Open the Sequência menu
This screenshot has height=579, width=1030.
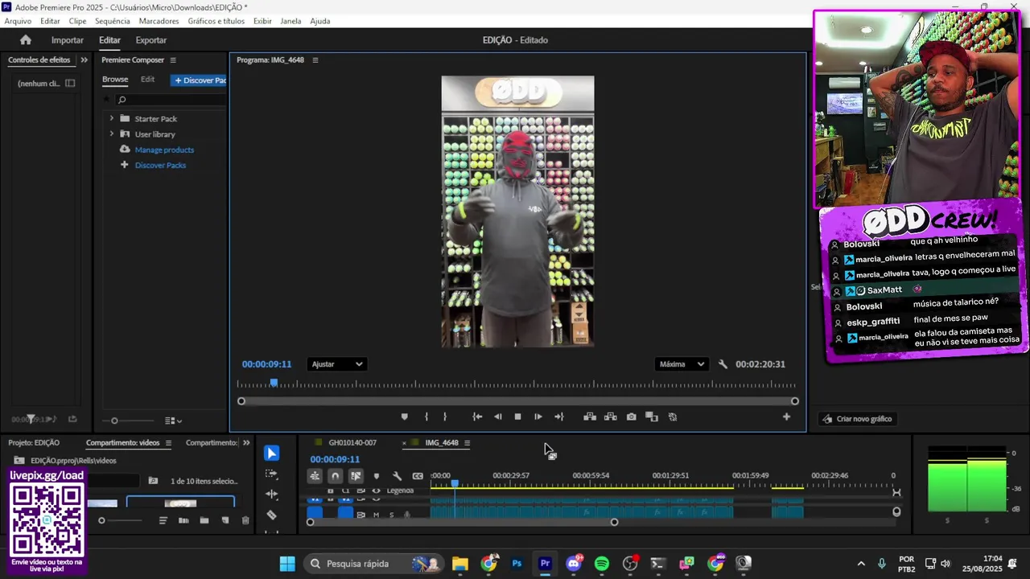point(112,21)
